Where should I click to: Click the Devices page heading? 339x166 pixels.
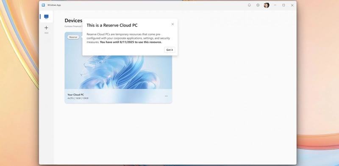pyautogui.click(x=73, y=21)
